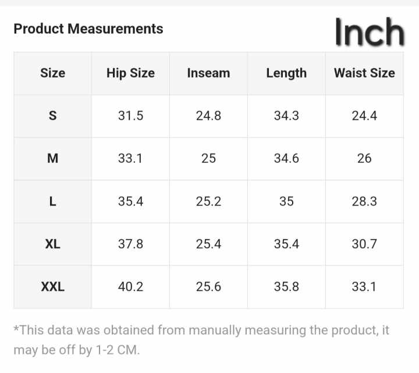The width and height of the screenshot is (419, 373).
Task: Select the Product Measurements heading
Action: point(88,29)
